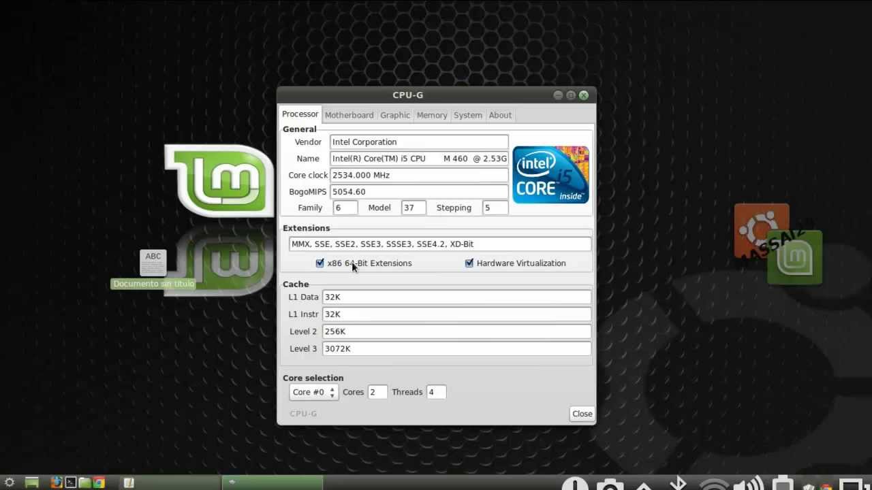The width and height of the screenshot is (872, 490).
Task: Click the Core clock field showing 2534.000 MHz
Action: [x=419, y=175]
